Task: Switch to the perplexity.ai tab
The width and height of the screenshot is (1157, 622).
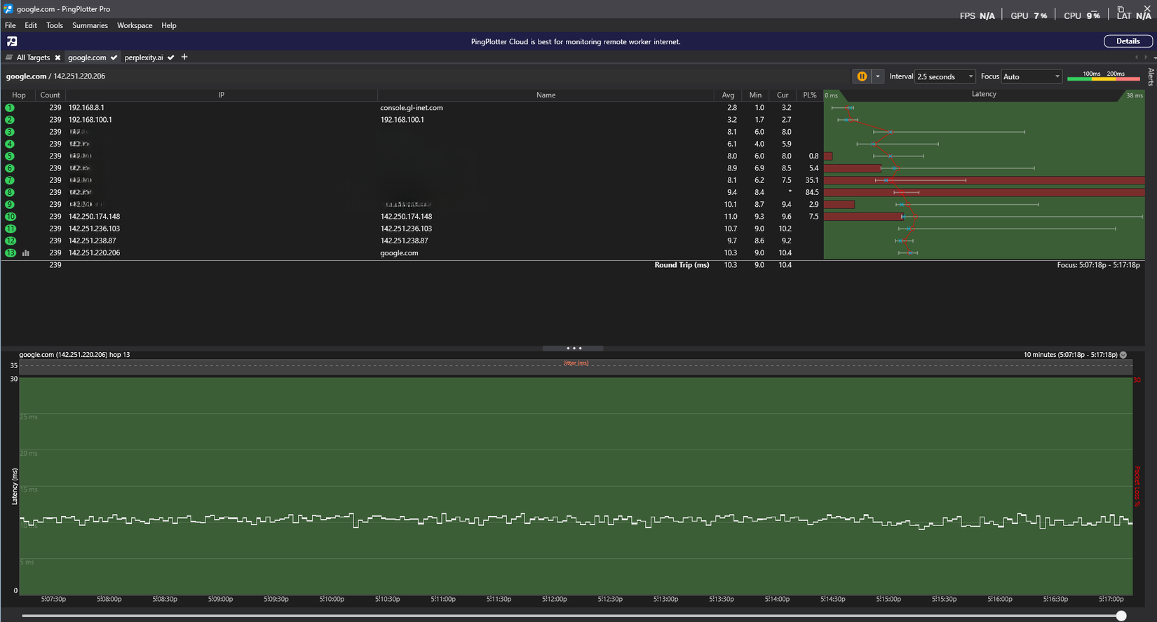Action: 144,58
